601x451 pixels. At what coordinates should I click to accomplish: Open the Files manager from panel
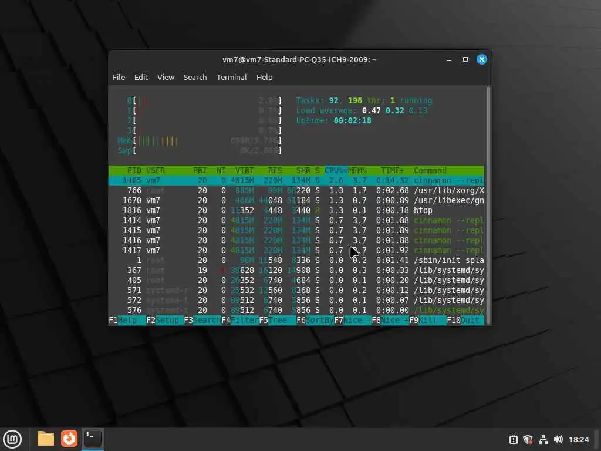[x=46, y=439]
